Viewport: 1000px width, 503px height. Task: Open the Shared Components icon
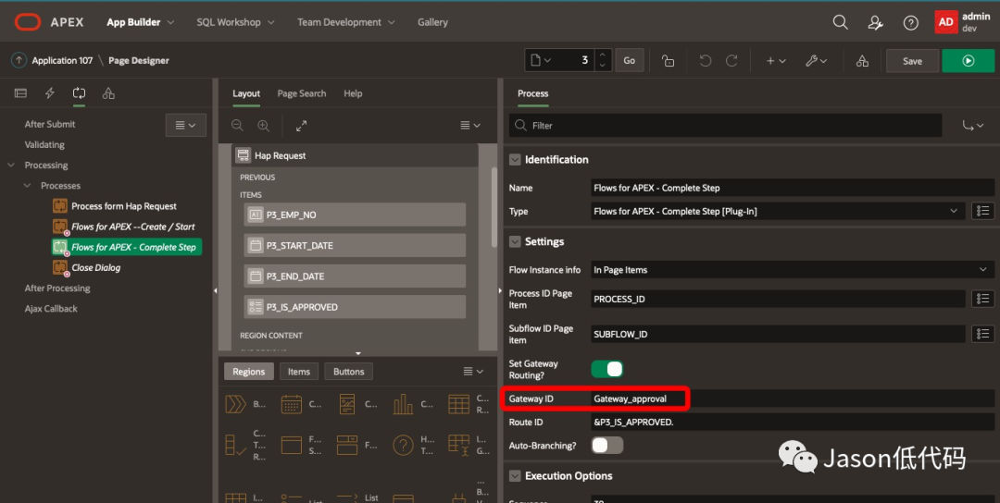862,60
